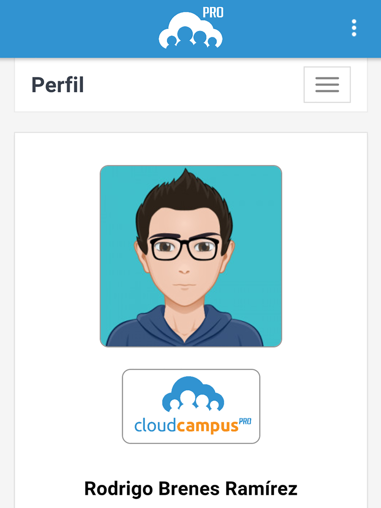Click the cloudcampus PRO badge
The width and height of the screenshot is (381, 508).
tap(191, 406)
